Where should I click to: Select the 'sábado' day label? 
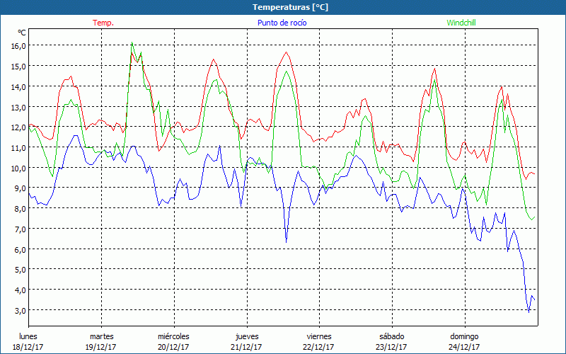click(391, 336)
